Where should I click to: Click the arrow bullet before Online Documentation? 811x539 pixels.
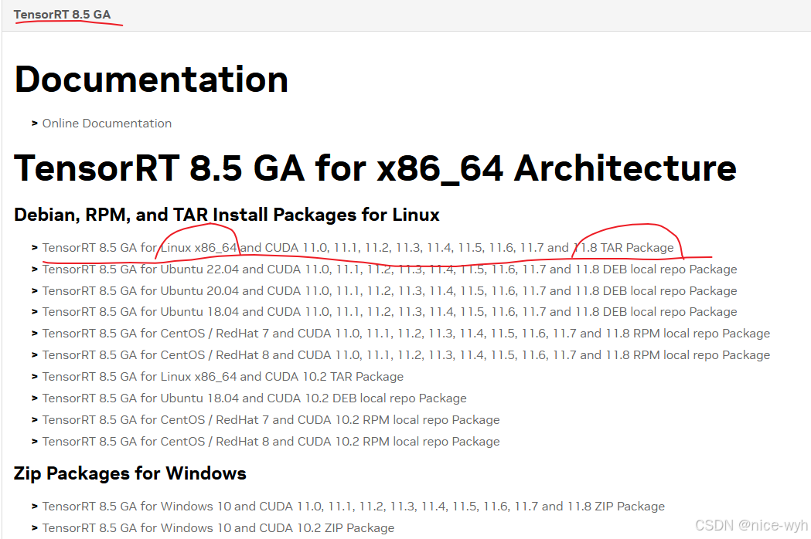(x=35, y=124)
